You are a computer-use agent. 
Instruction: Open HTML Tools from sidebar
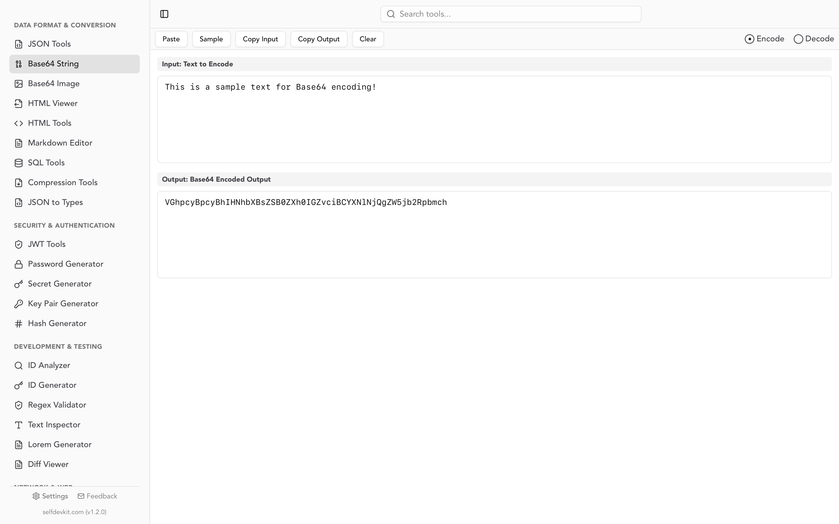coord(75,123)
